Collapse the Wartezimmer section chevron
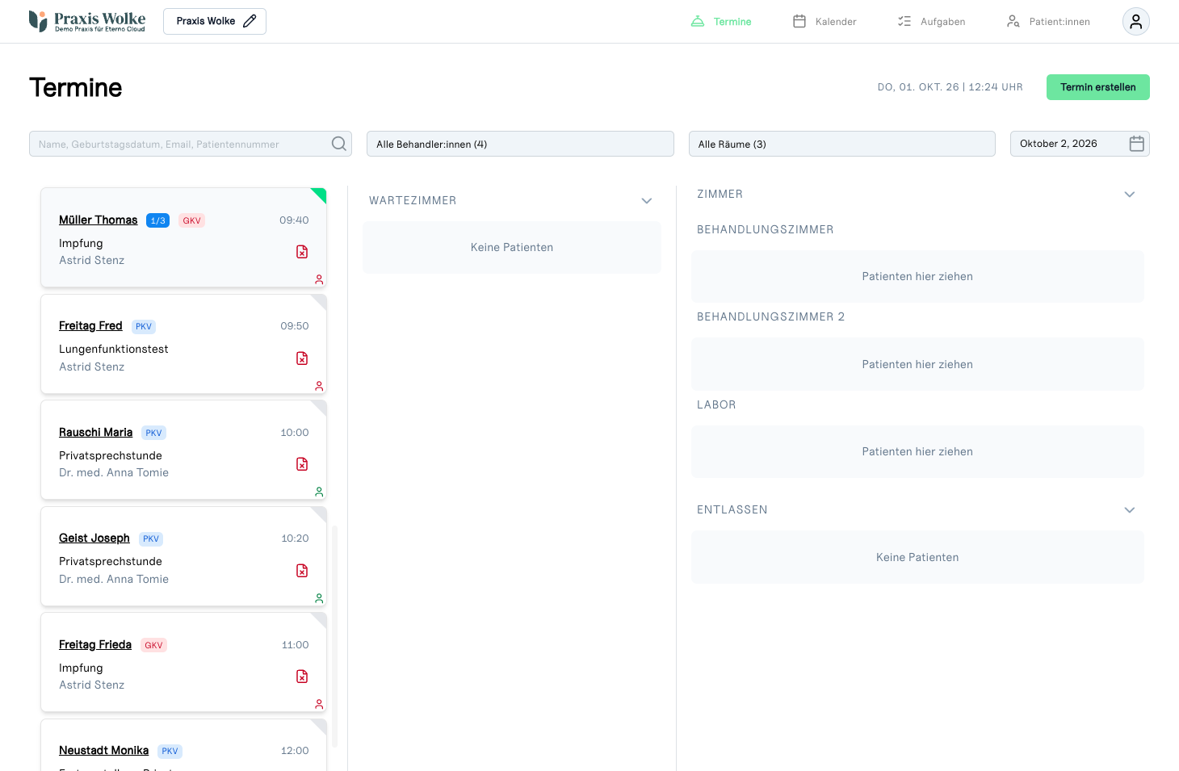This screenshot has height=771, width=1179. (647, 201)
